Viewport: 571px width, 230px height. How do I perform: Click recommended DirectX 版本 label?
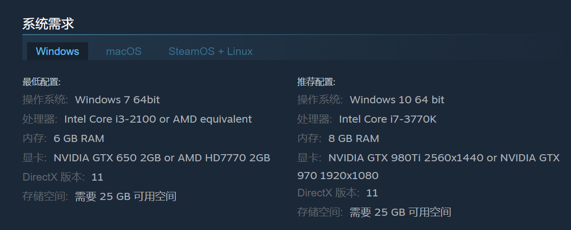click(x=328, y=192)
